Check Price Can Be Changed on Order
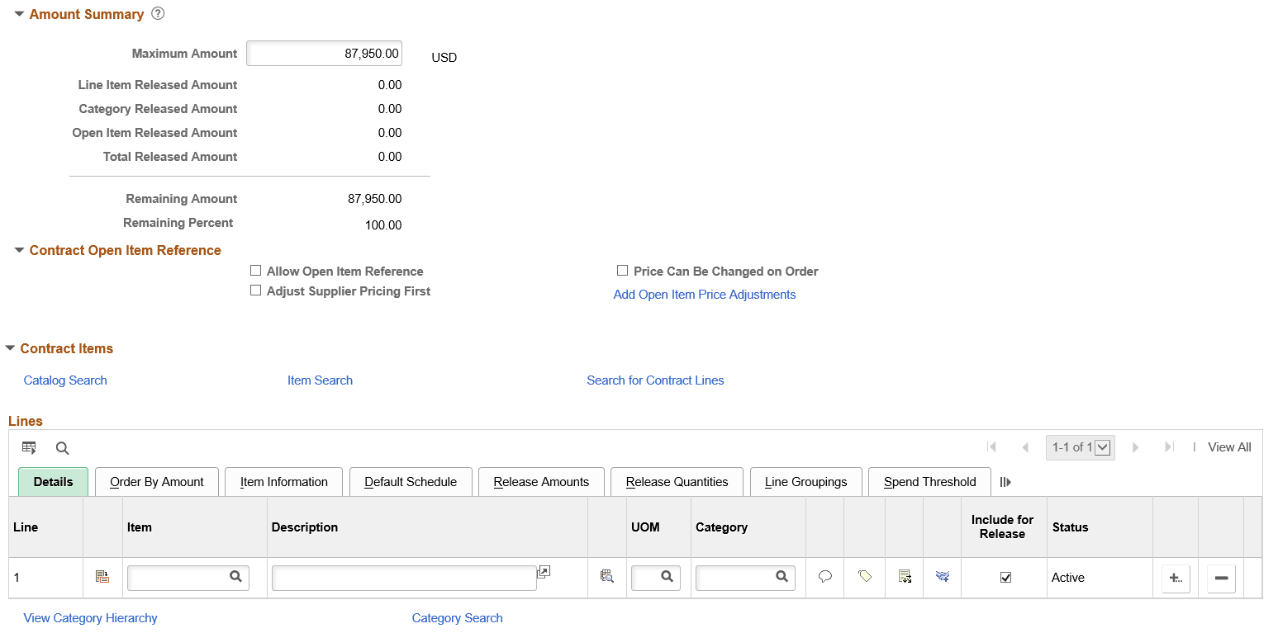1278x633 pixels. (623, 271)
